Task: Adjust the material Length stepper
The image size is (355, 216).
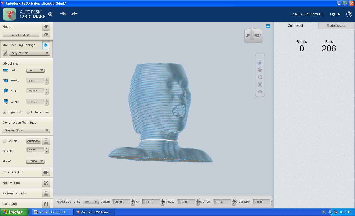Action: (x=133, y=202)
